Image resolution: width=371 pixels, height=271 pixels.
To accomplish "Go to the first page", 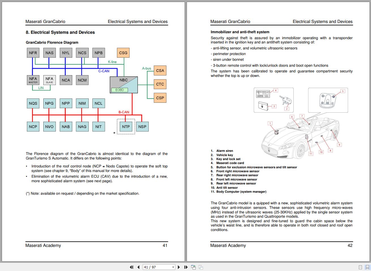I will [x=131, y=267].
